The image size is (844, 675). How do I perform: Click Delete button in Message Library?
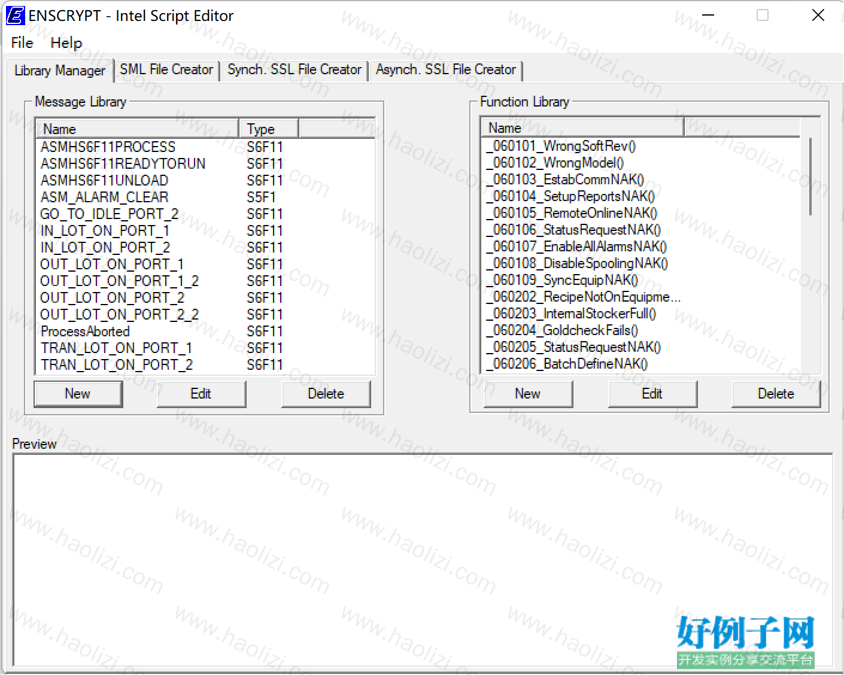coord(326,394)
